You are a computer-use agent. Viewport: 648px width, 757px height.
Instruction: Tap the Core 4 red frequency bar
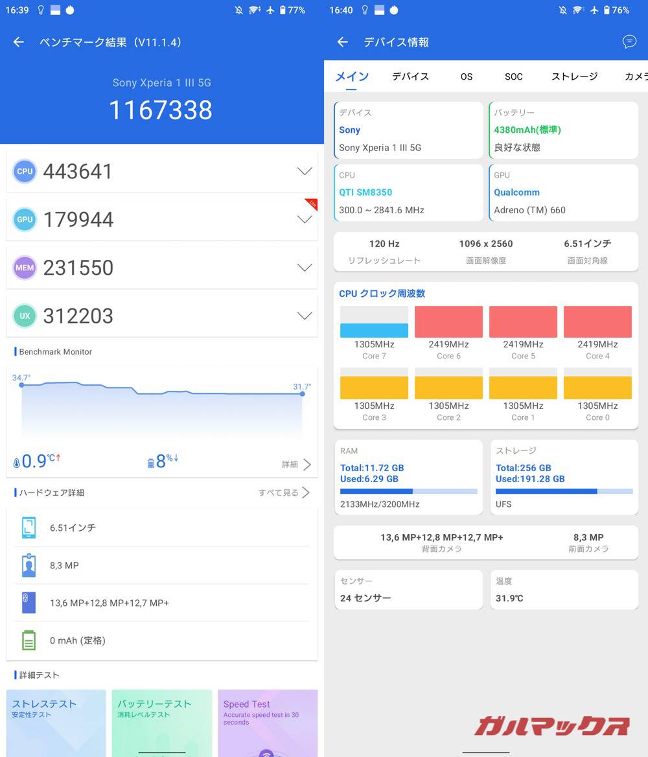598,321
